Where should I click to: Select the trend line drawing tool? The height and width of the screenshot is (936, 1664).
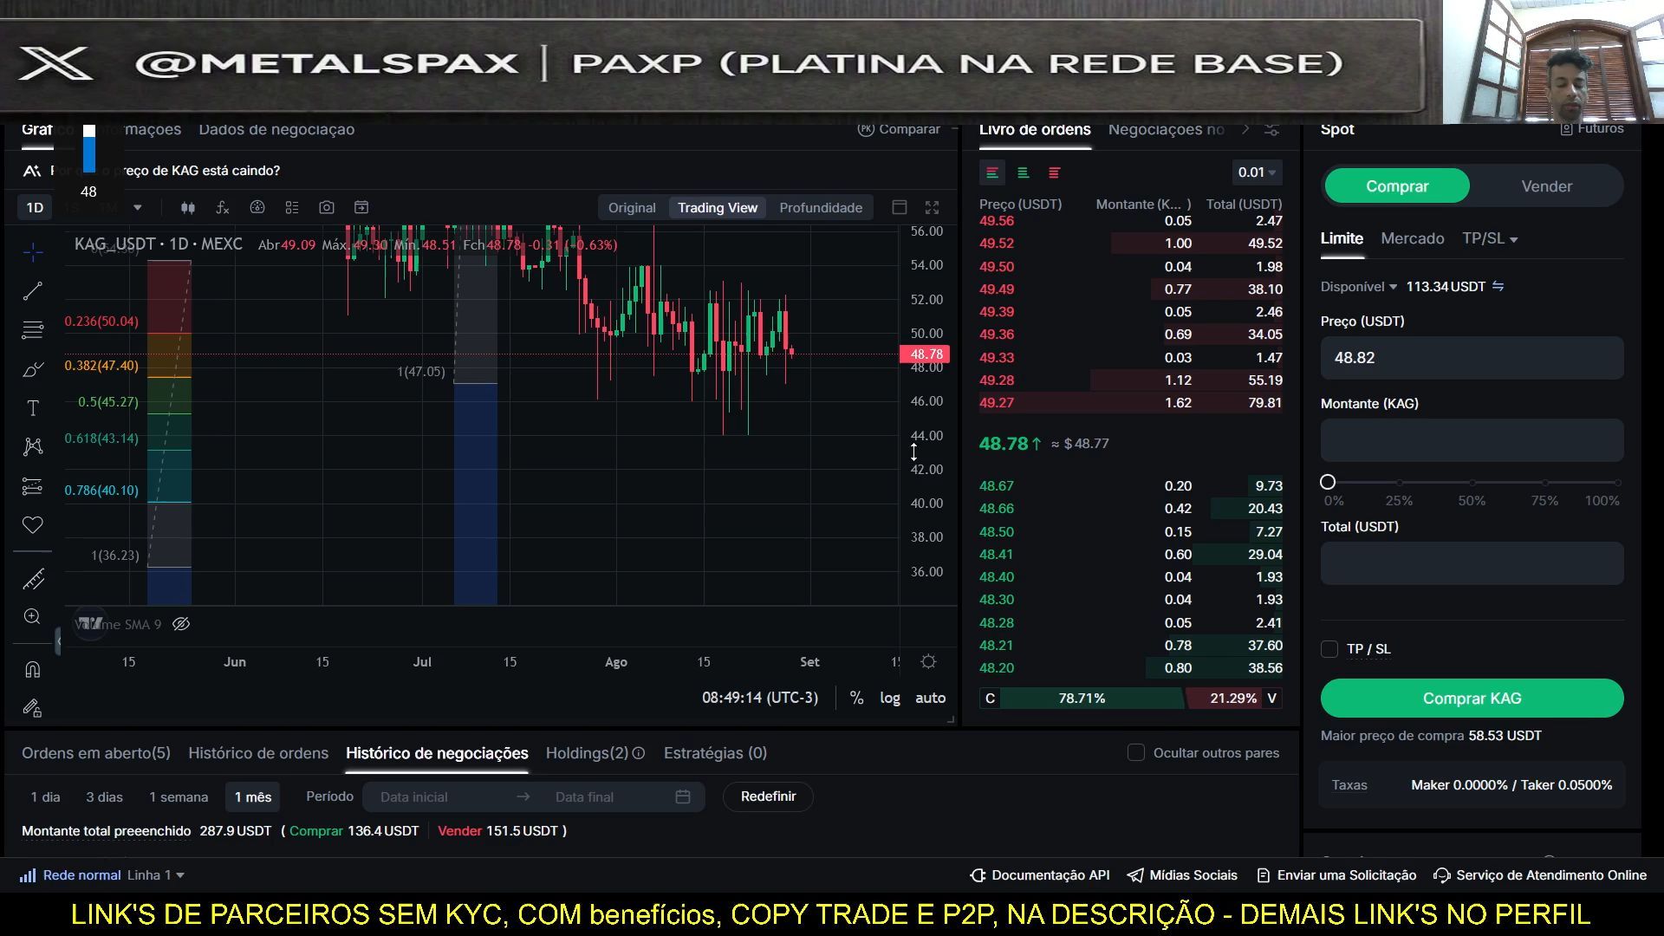[33, 291]
